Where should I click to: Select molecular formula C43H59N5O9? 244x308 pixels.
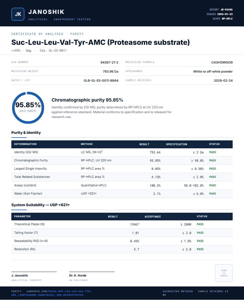[x=222, y=62]
